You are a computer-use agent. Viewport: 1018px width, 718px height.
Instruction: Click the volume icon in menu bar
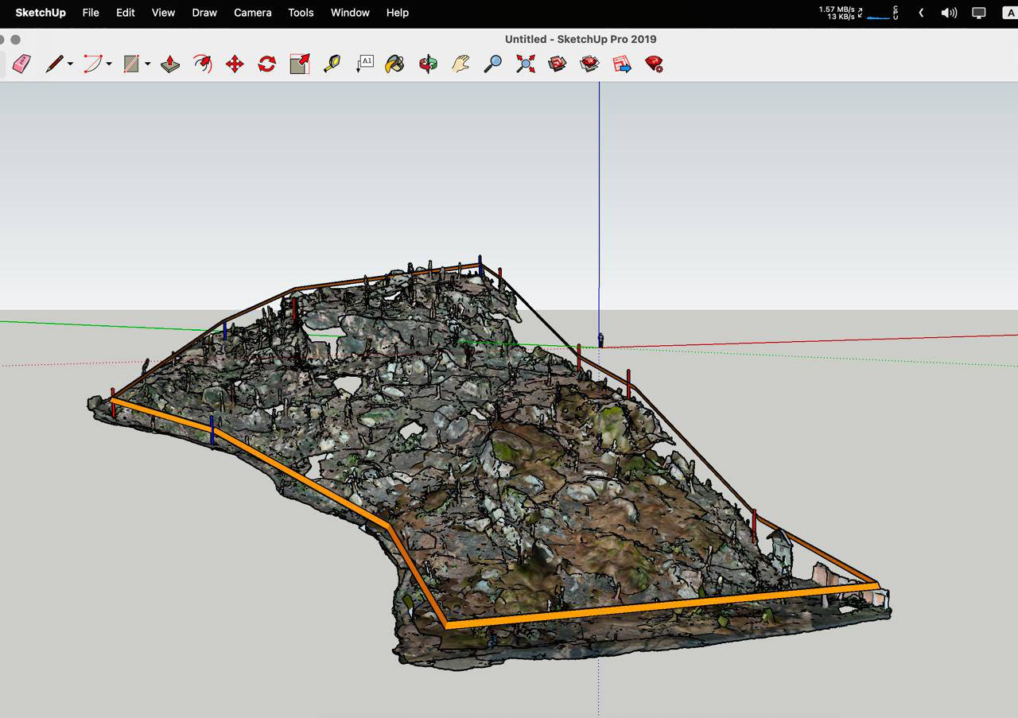pos(949,13)
